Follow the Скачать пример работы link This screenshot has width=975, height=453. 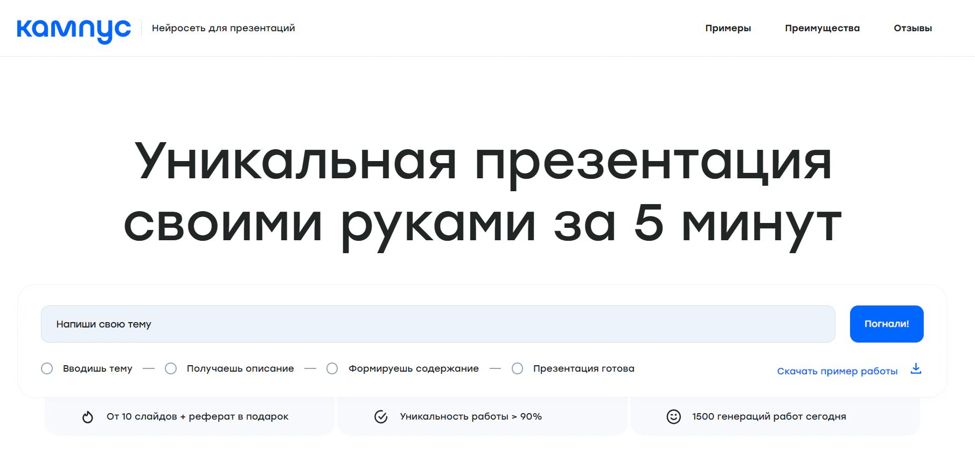pos(837,371)
